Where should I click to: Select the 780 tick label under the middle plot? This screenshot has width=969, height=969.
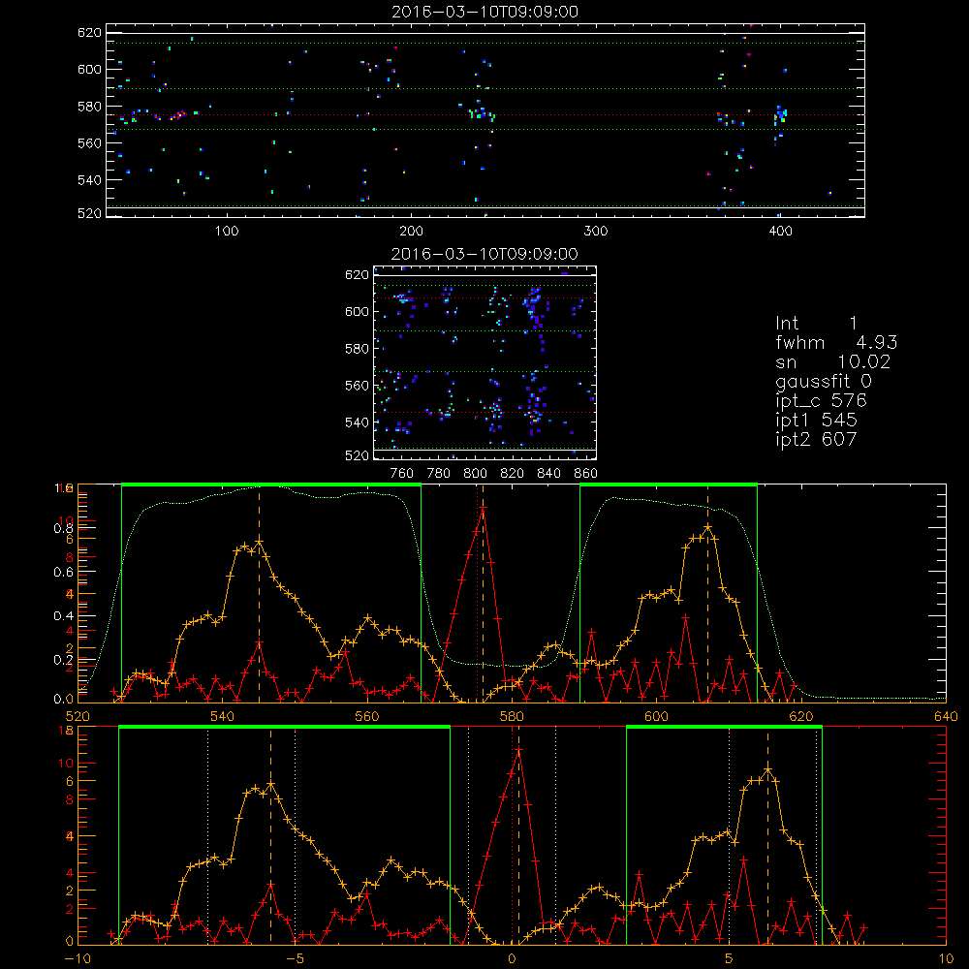[x=439, y=474]
